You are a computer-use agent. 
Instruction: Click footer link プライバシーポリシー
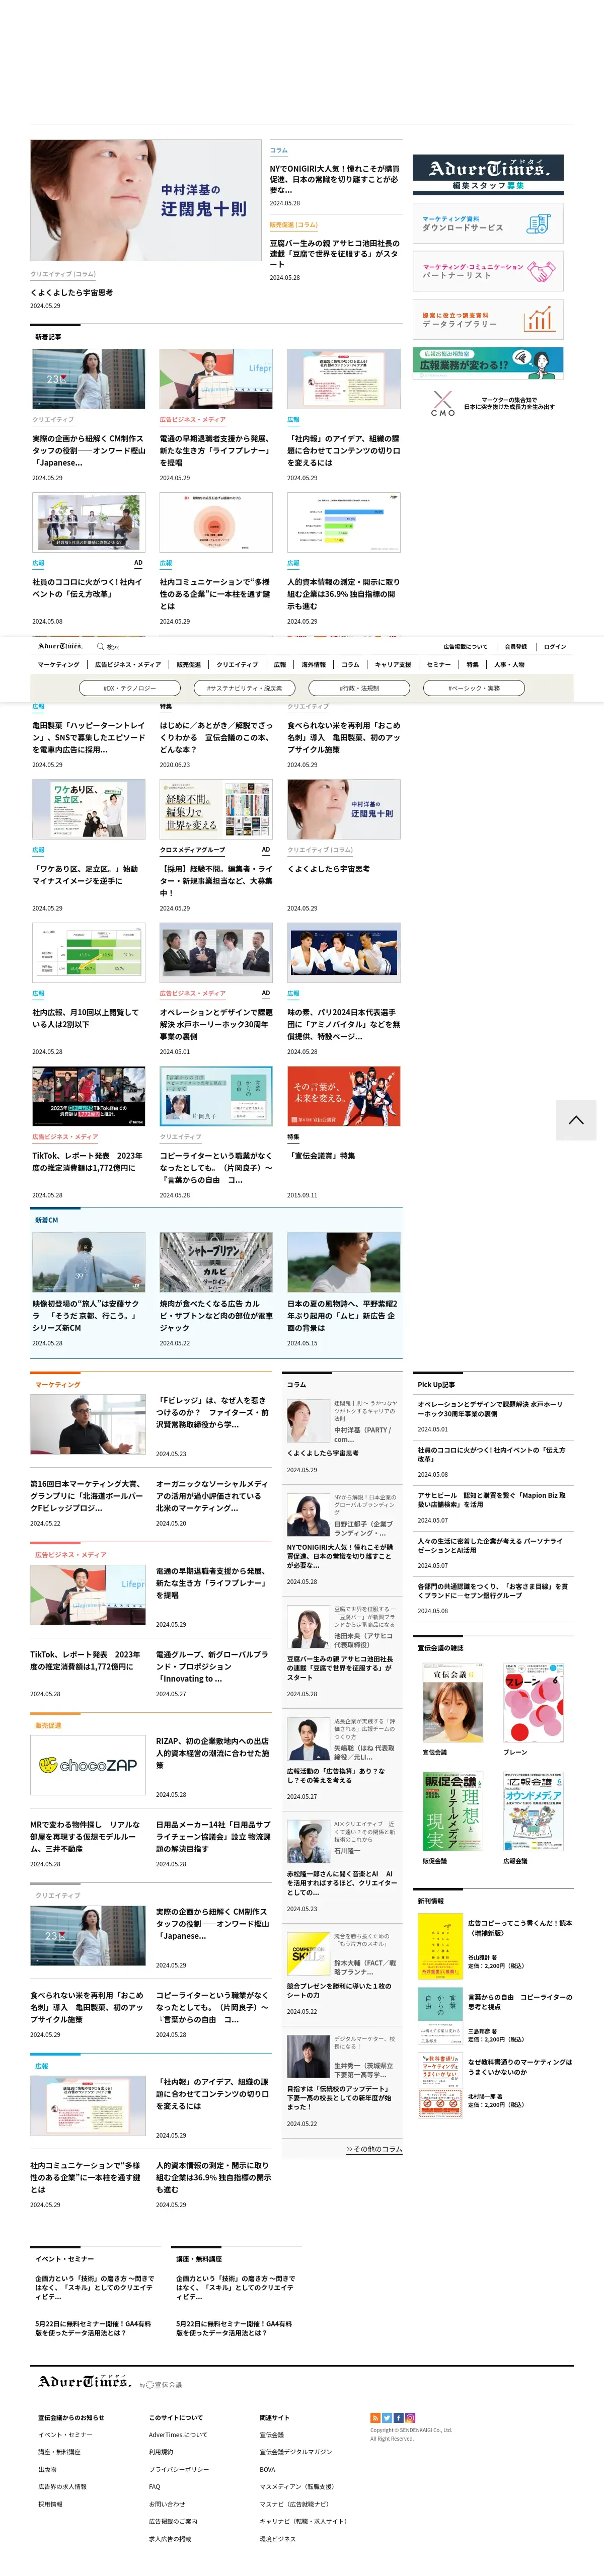click(x=179, y=2469)
